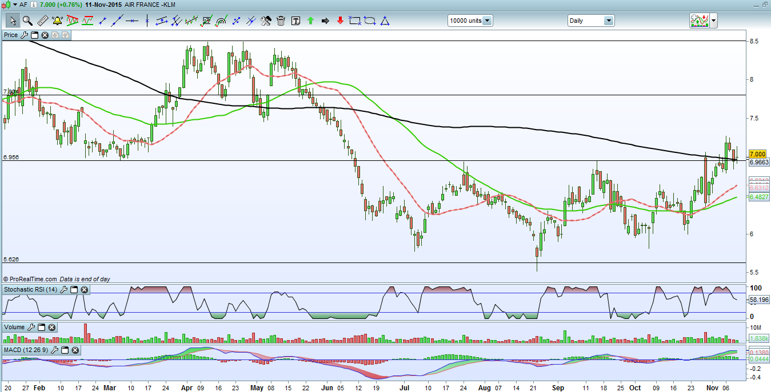Select the triangle drawing tool
The image size is (771, 392).
(x=385, y=21)
